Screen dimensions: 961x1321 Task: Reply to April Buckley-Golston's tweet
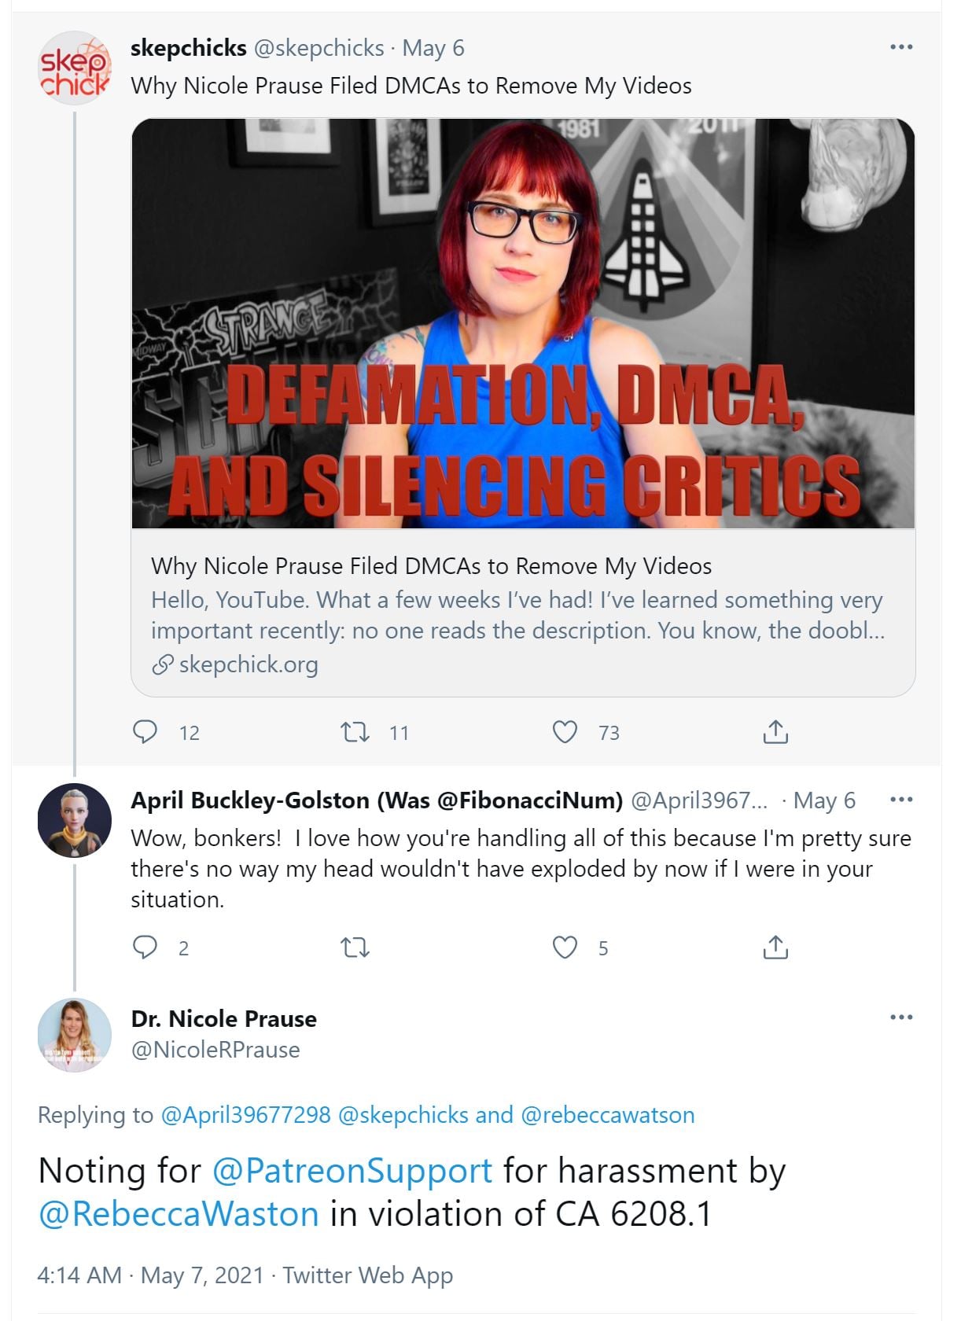pyautogui.click(x=145, y=947)
